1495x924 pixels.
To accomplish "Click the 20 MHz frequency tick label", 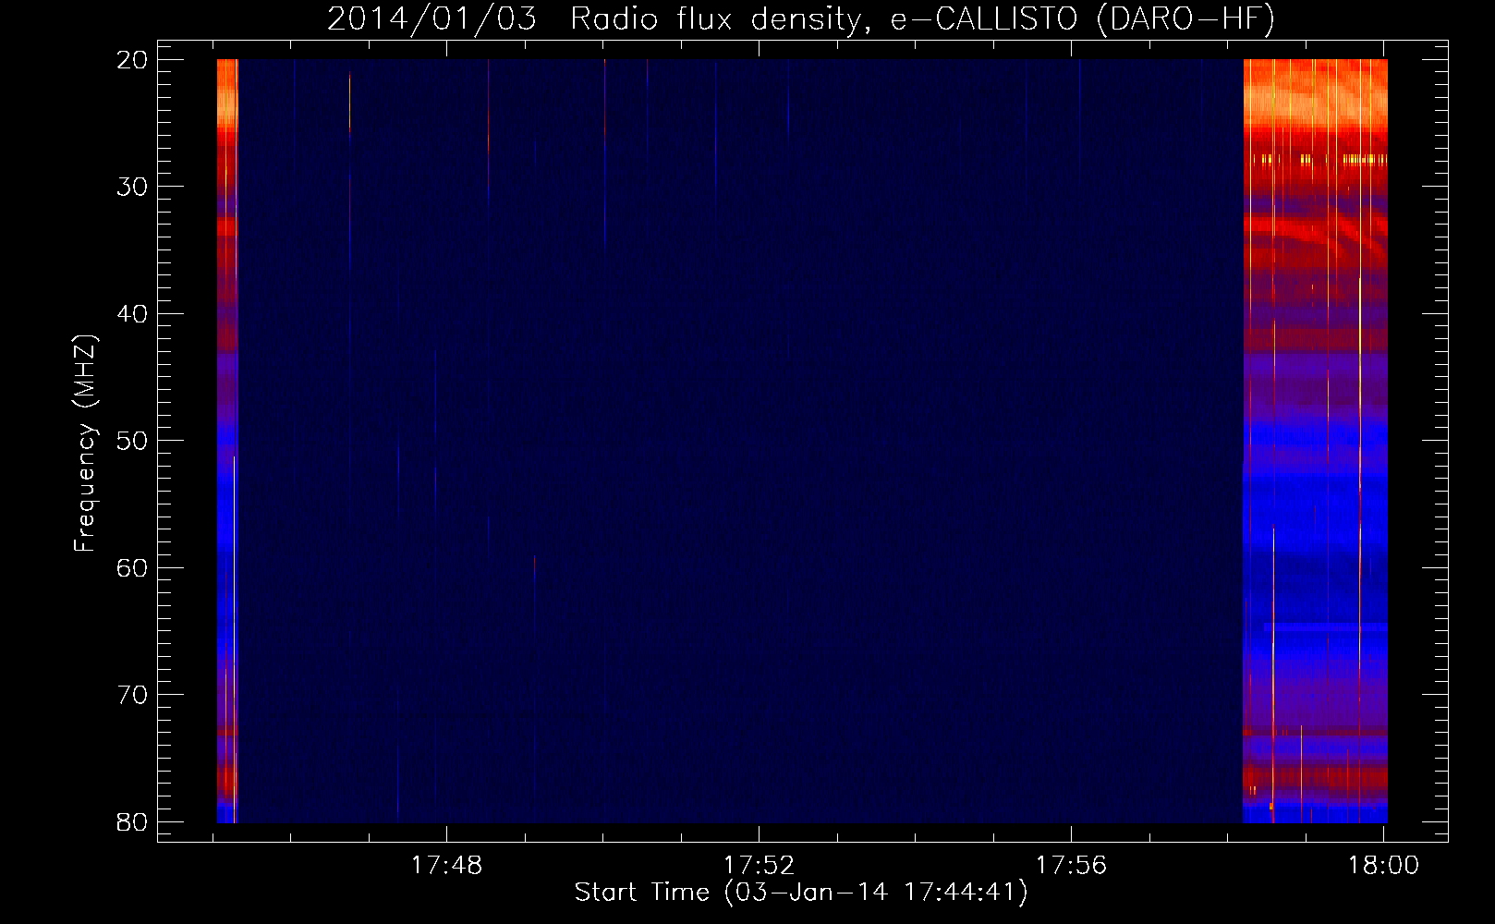I will point(132,60).
